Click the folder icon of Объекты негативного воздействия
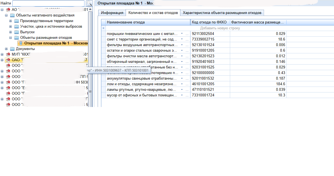The width and height of the screenshot is (334, 176). point(12,15)
